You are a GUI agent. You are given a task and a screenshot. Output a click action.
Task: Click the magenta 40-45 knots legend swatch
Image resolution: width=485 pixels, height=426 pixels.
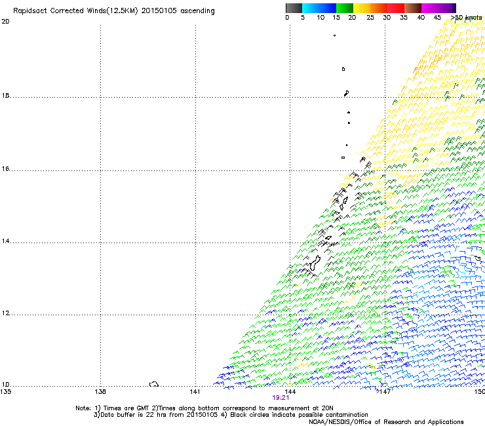430,8
